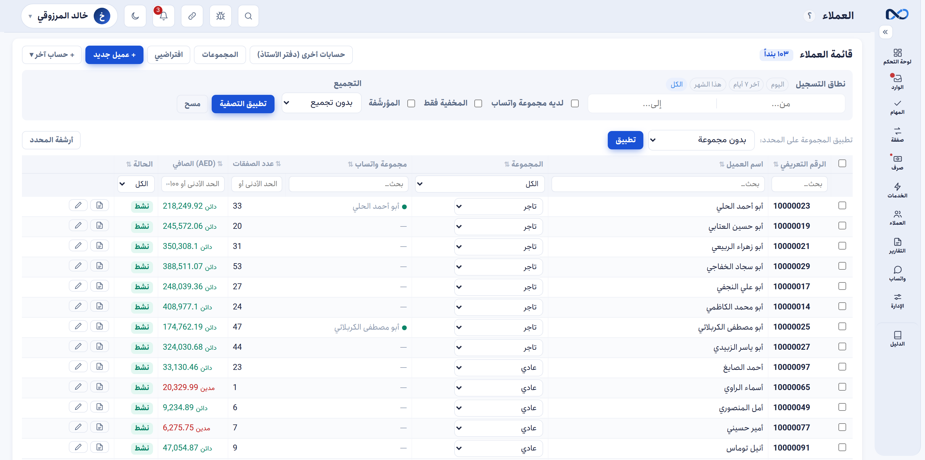
Task: Toggle select-all checkbox in table header
Action: click(x=842, y=163)
